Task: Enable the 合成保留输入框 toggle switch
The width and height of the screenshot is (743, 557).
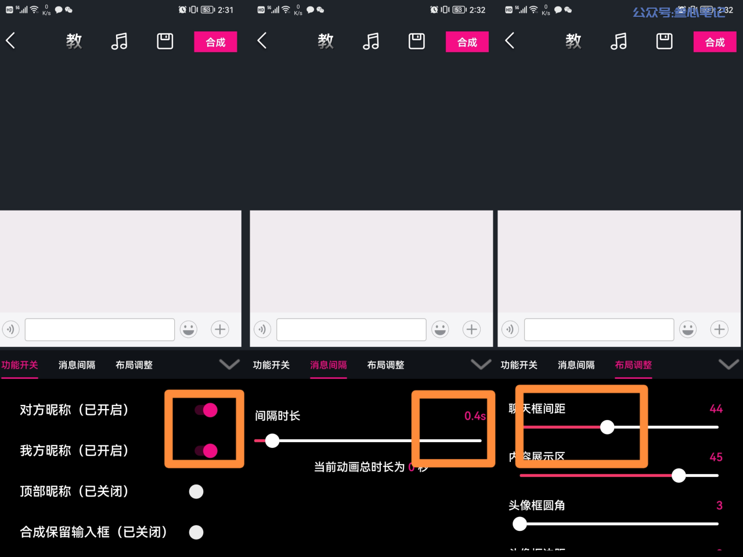Action: (196, 532)
